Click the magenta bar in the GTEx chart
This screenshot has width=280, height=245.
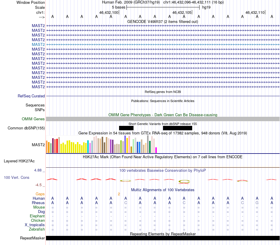click(156, 150)
